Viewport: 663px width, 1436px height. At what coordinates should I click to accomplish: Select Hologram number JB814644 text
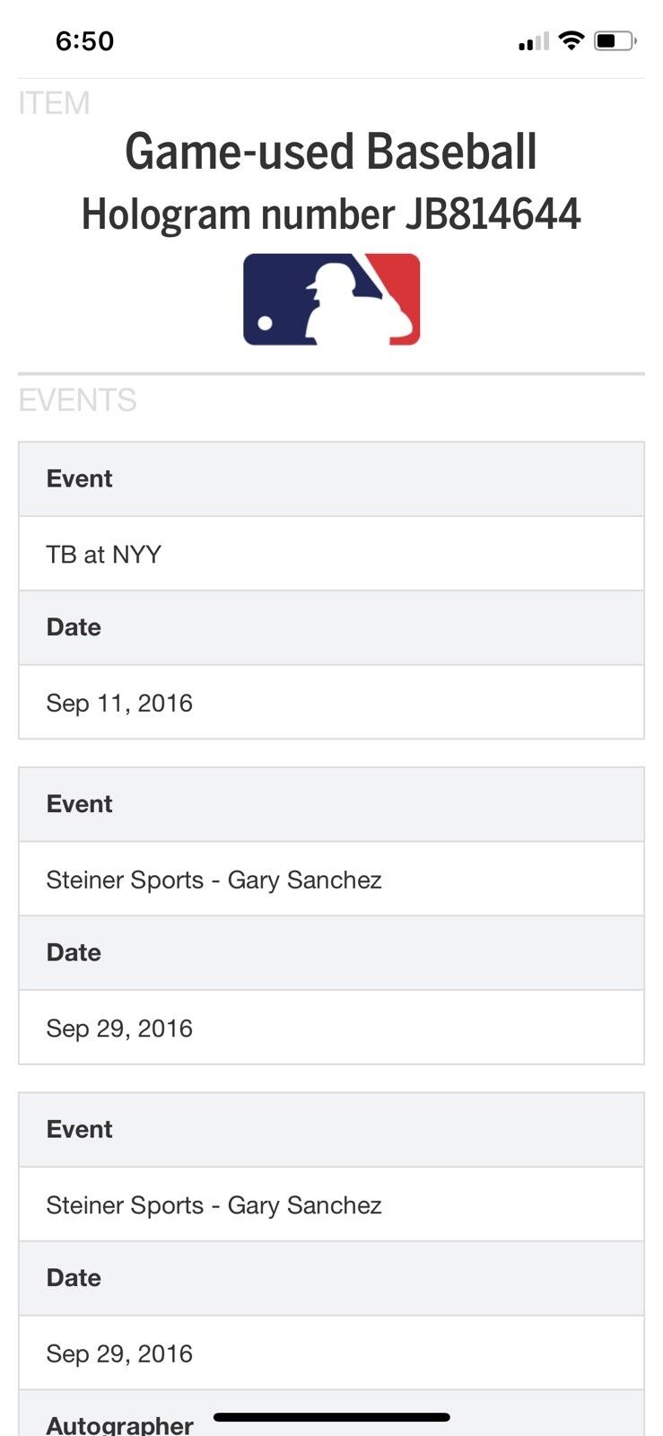pyautogui.click(x=331, y=215)
